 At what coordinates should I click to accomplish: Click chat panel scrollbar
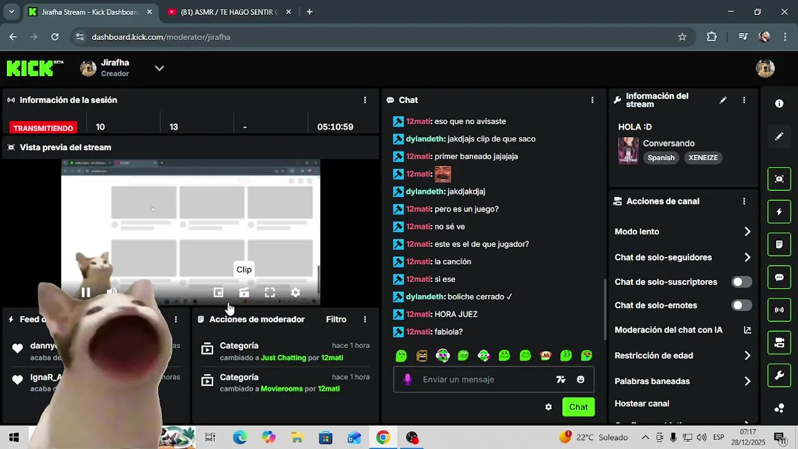click(x=605, y=309)
